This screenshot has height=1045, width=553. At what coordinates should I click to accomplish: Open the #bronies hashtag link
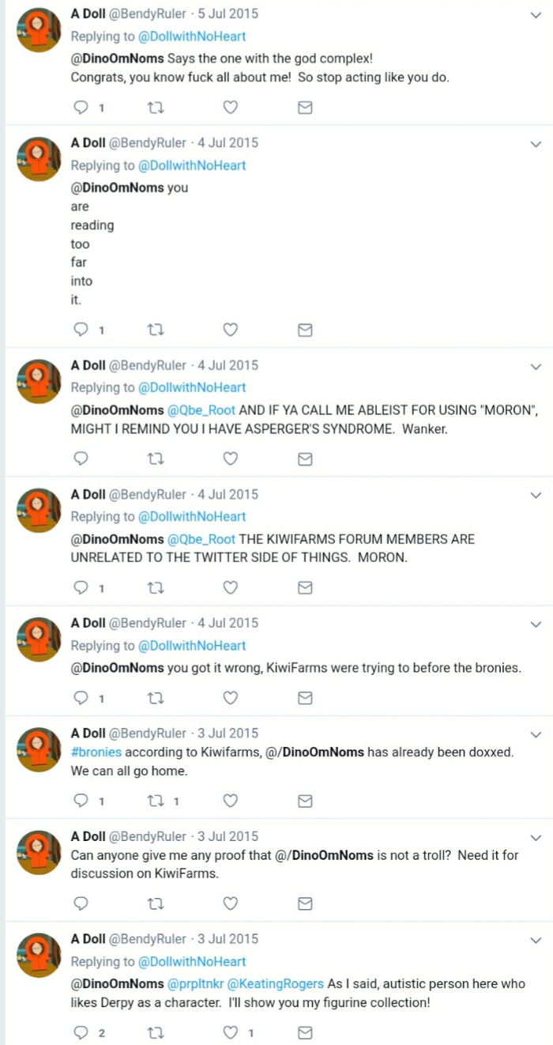(x=96, y=752)
